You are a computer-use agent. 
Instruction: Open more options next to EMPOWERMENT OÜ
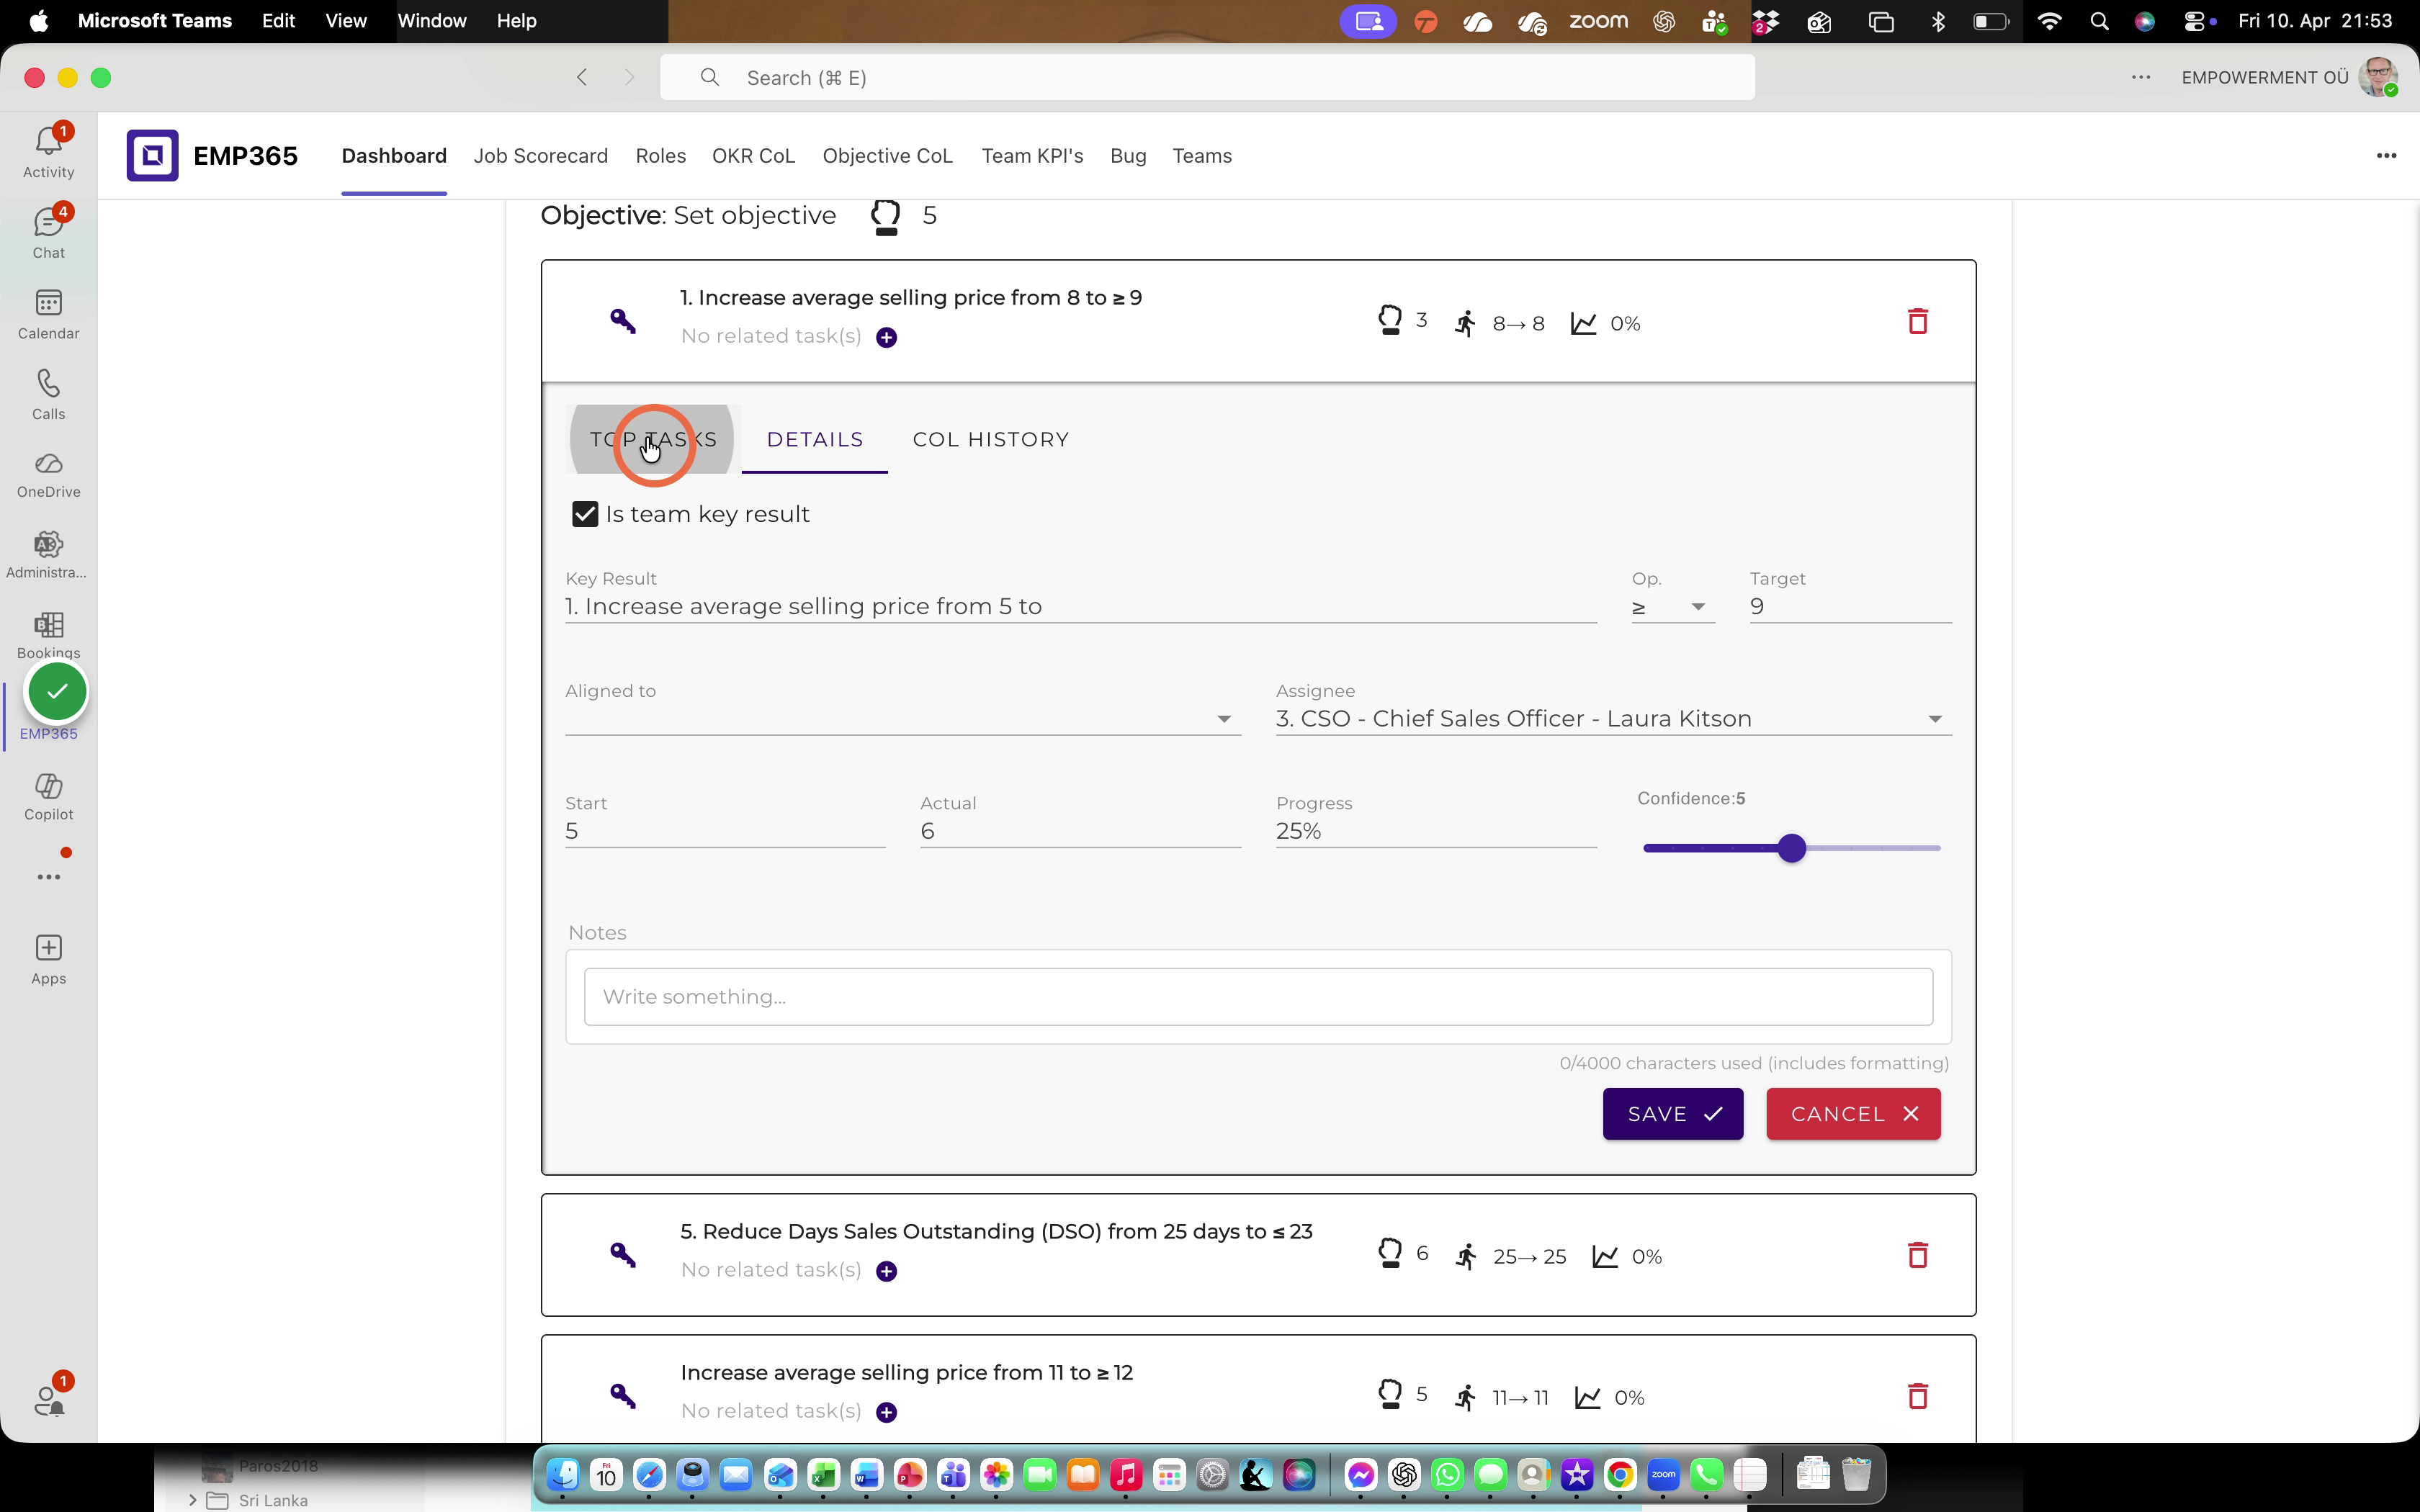(x=2141, y=77)
